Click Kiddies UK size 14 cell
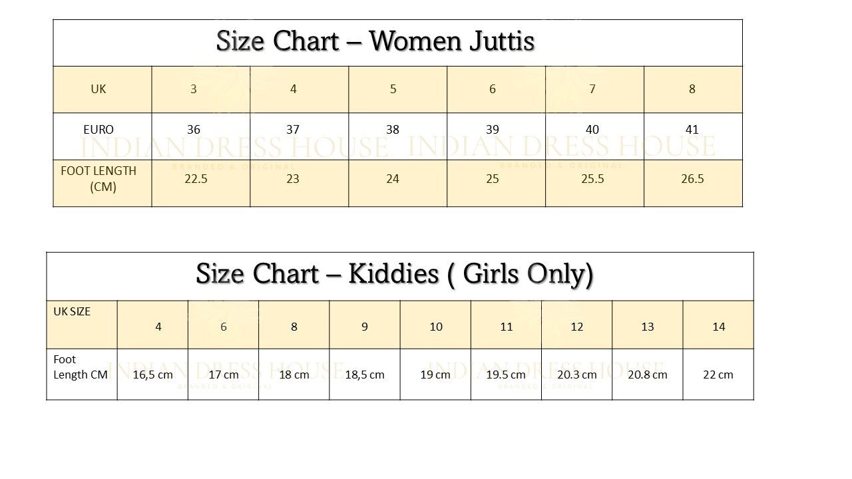Image resolution: width=852 pixels, height=479 pixels. coord(719,327)
